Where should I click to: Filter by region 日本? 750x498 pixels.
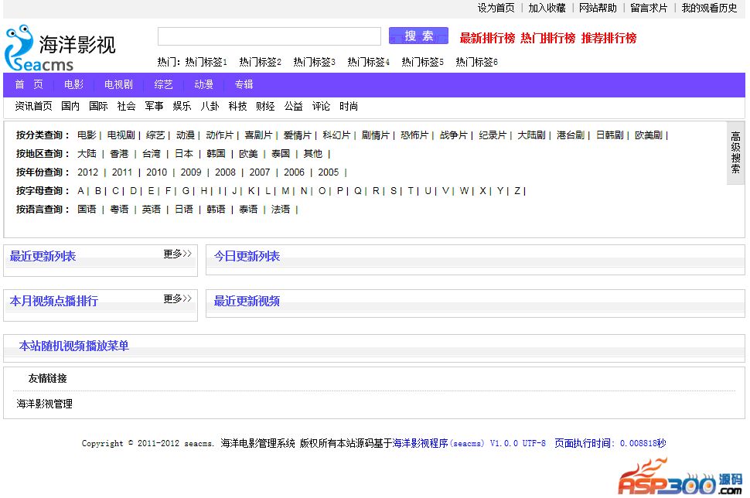184,154
